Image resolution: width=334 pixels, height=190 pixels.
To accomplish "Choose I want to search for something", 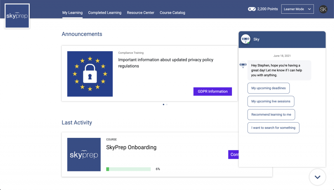I will pyautogui.click(x=273, y=128).
